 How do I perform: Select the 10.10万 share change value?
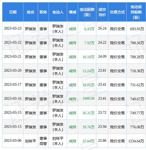point(88,57)
